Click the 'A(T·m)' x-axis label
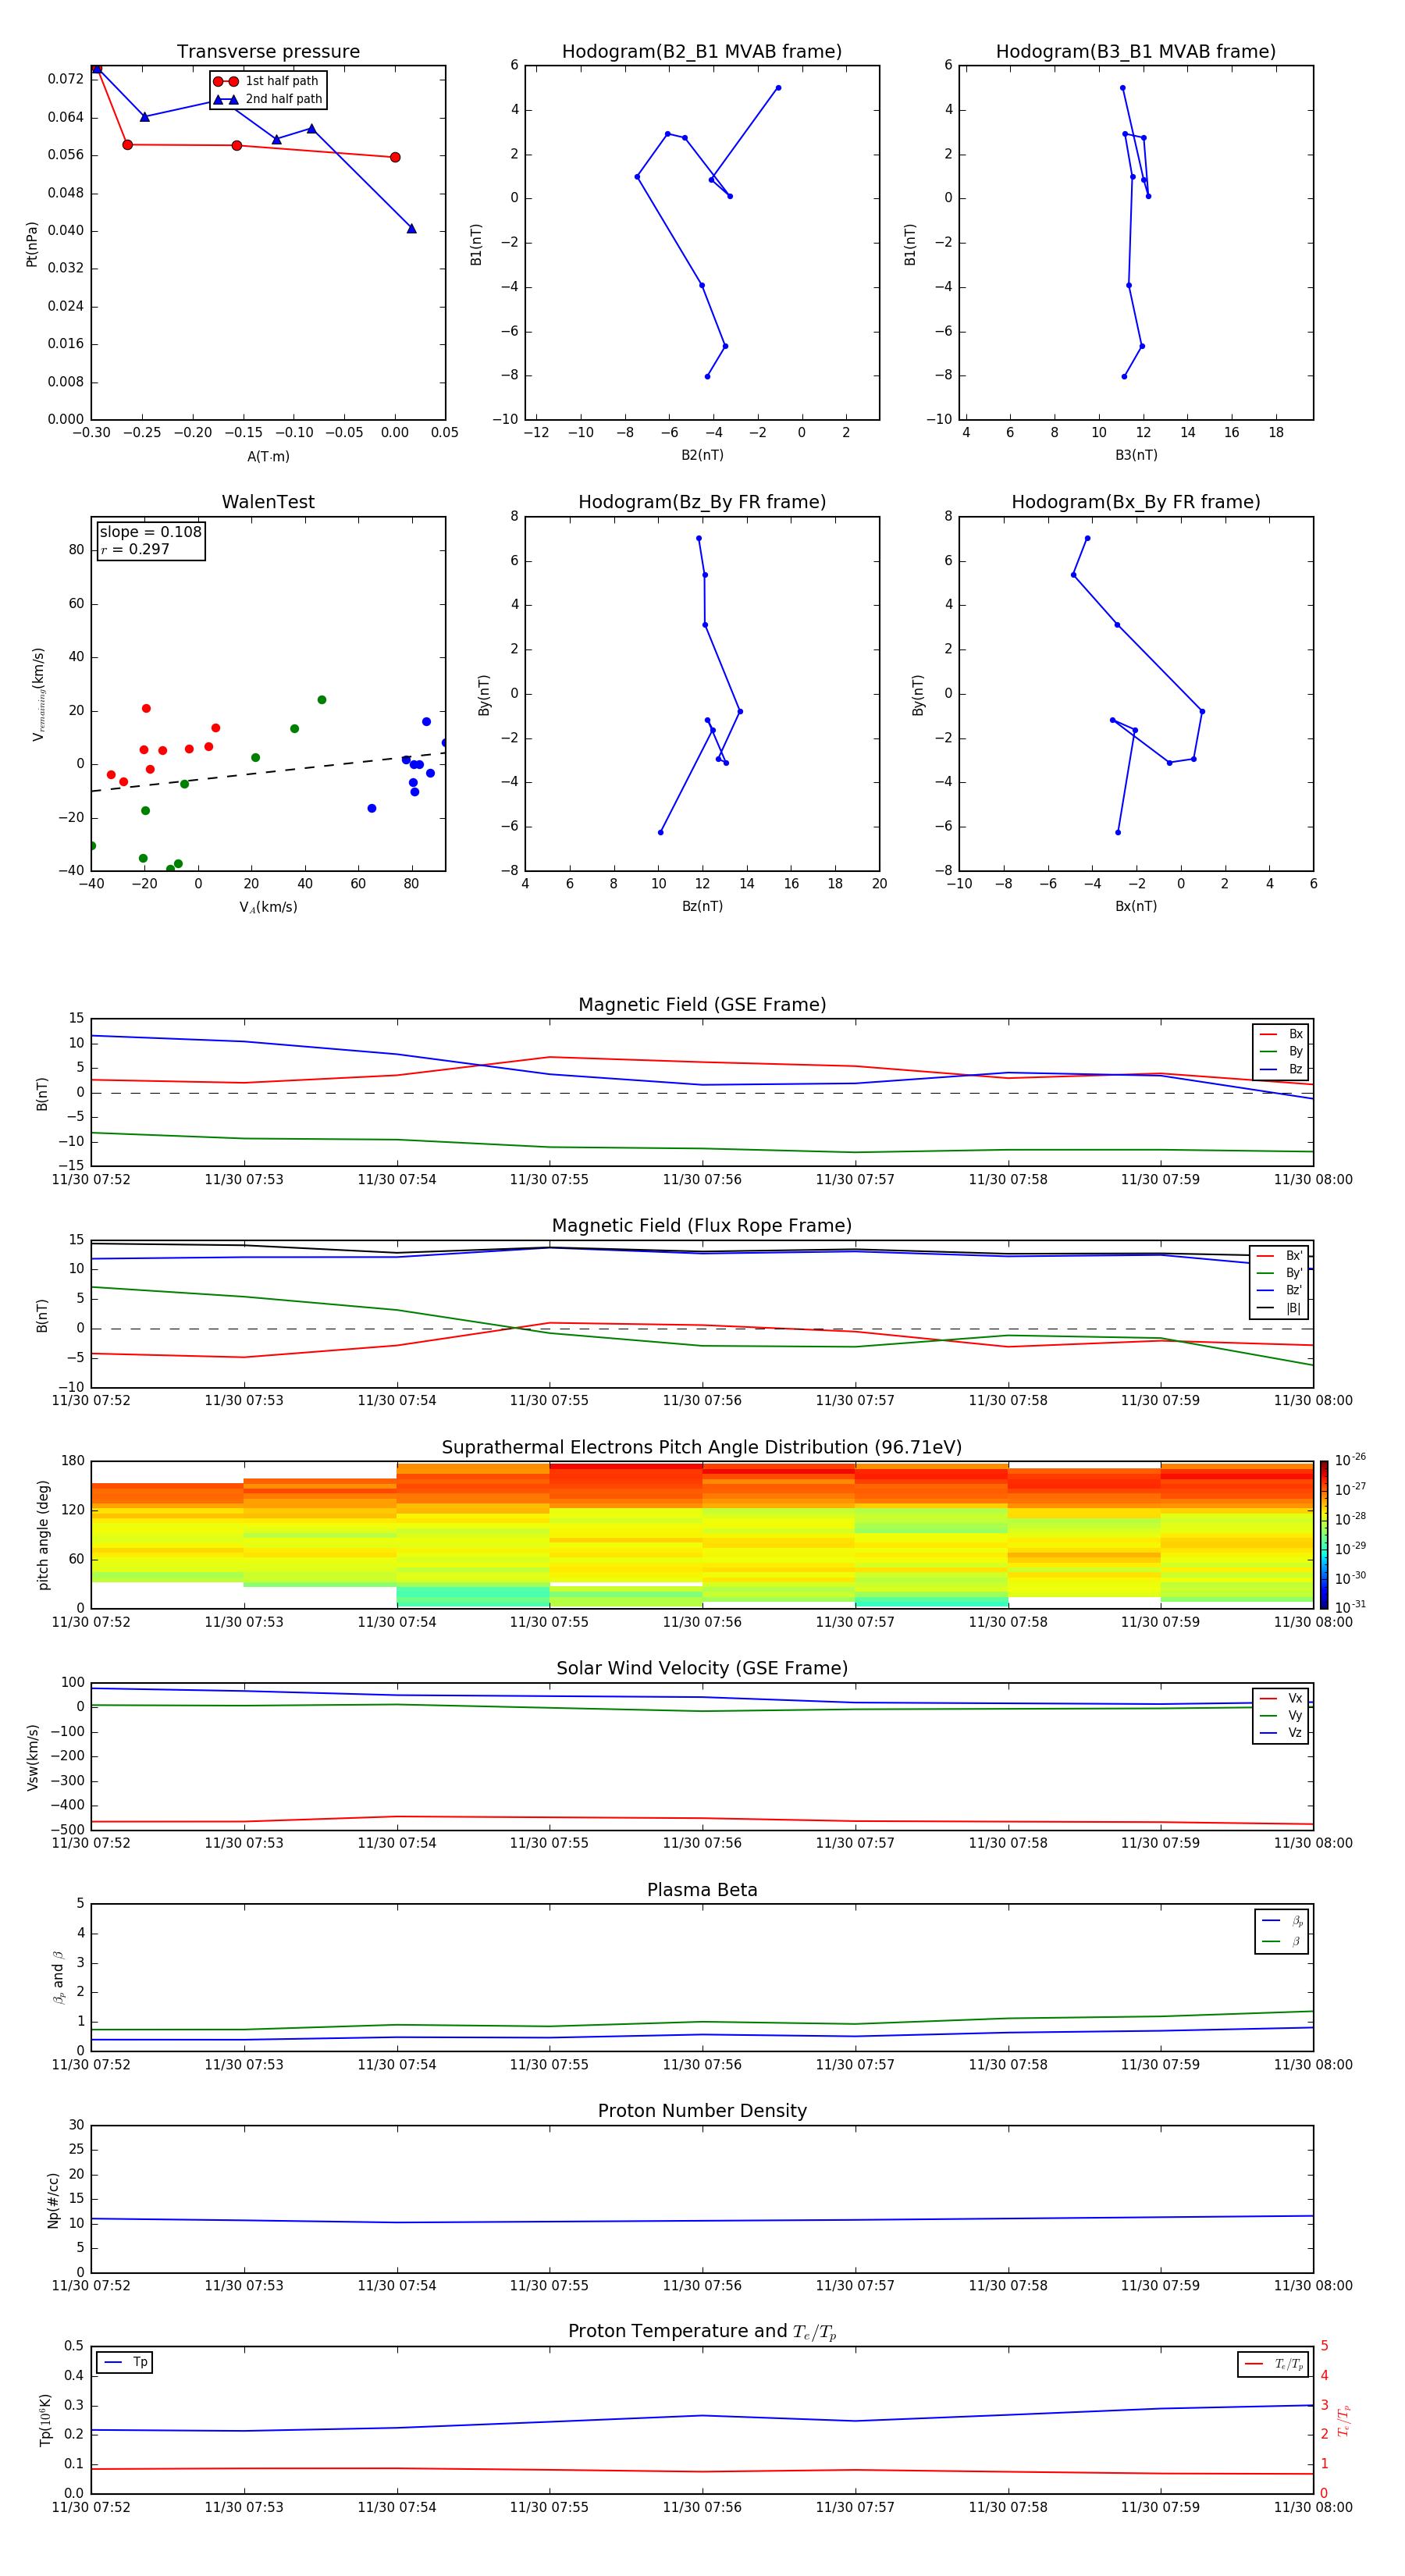 coord(268,456)
